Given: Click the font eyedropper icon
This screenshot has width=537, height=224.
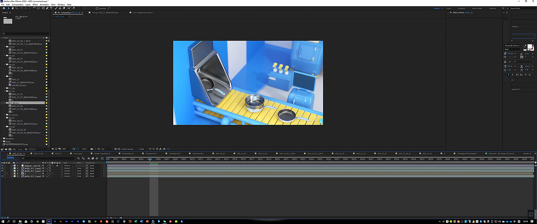Looking at the screenshot, I should pos(525,45).
